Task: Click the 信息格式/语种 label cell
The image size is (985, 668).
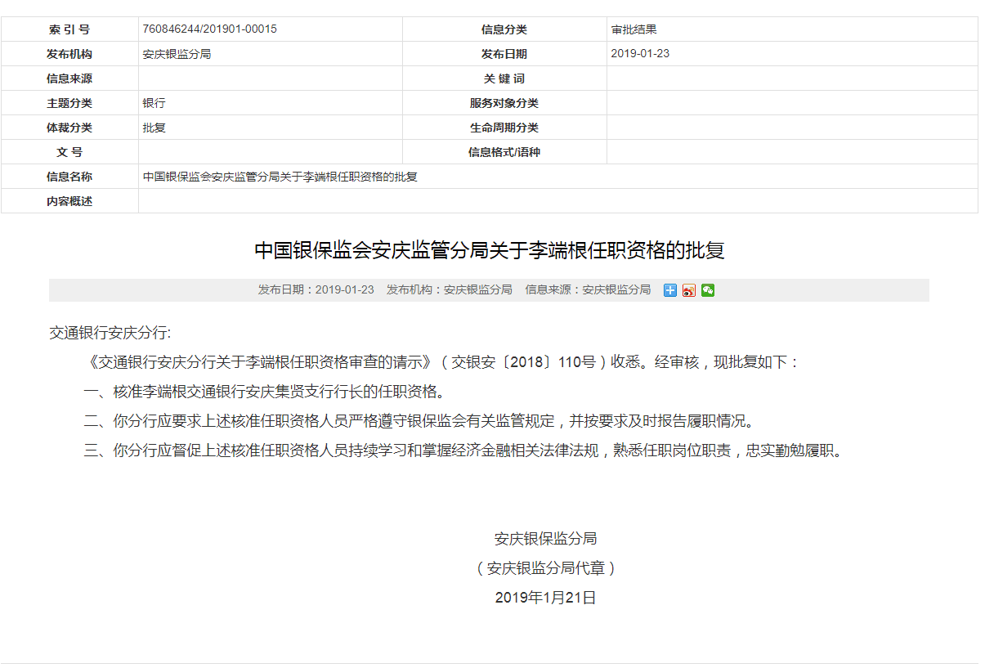Action: [x=504, y=152]
